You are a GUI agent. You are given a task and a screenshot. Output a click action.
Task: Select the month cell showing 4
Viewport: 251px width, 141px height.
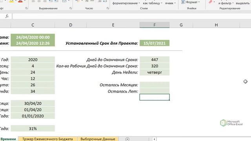point(33,66)
